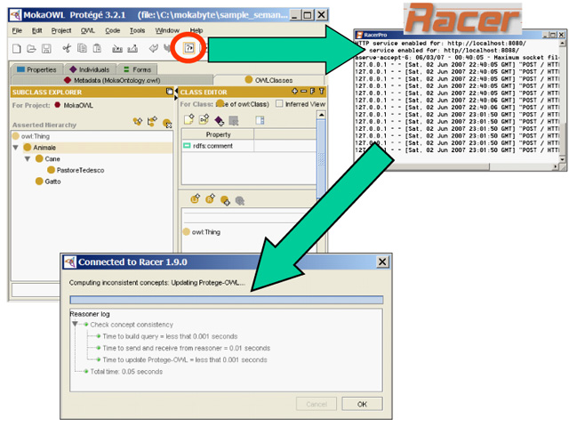569x427 pixels.
Task: Click the Revert to archived version icon
Action: point(132,48)
